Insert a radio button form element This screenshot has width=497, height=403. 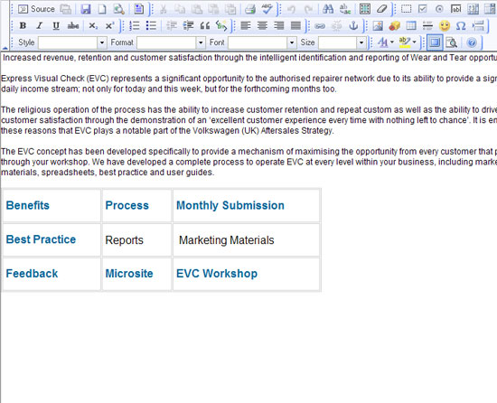pyautogui.click(x=439, y=9)
